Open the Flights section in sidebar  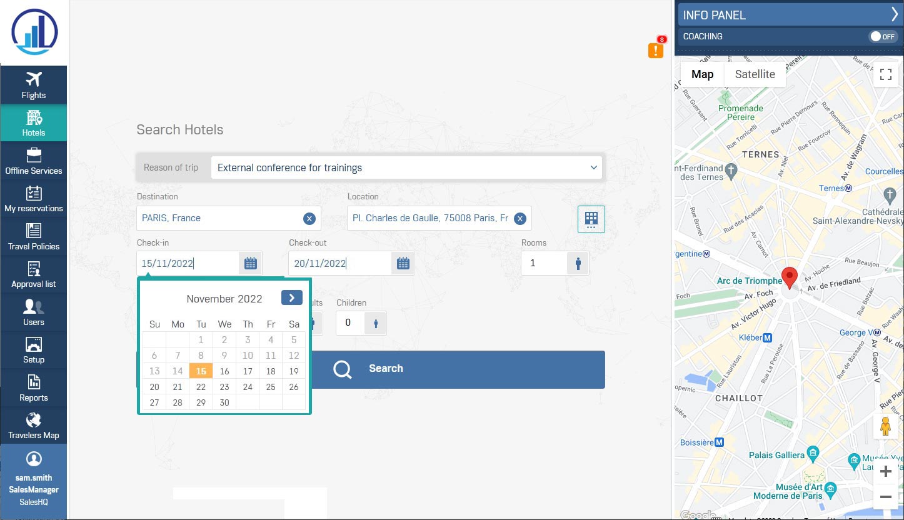coord(33,85)
